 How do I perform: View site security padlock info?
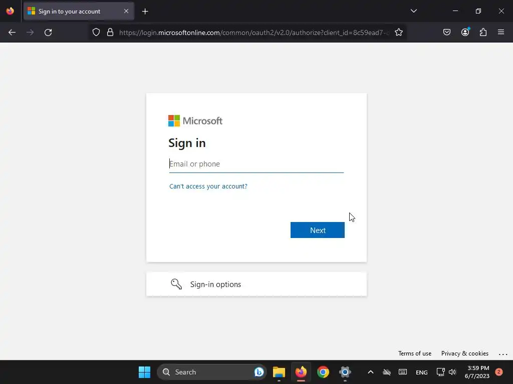(110, 32)
